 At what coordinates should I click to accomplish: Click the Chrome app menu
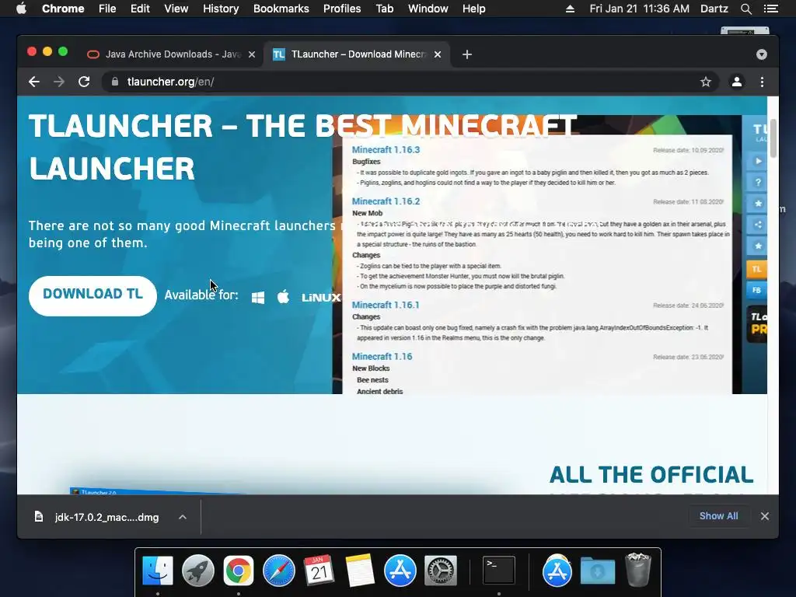[x=63, y=9]
